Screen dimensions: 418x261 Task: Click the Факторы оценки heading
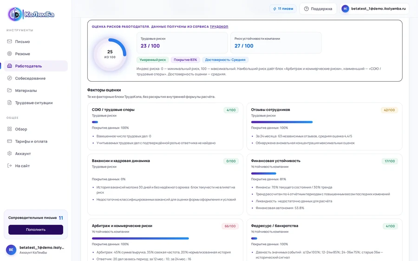104,90
